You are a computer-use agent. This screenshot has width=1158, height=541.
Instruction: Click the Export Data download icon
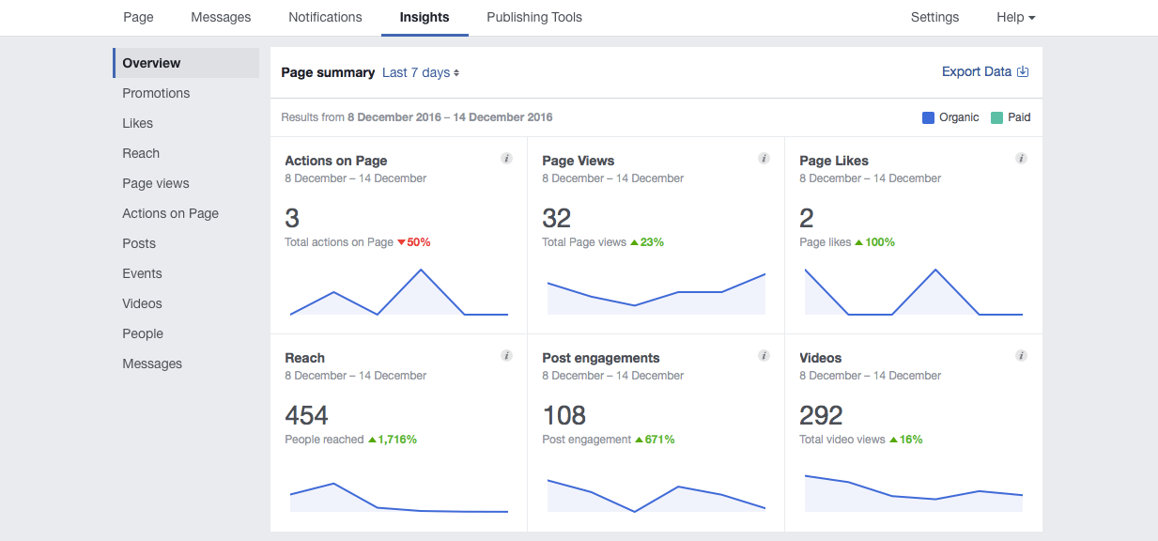[x=1024, y=71]
